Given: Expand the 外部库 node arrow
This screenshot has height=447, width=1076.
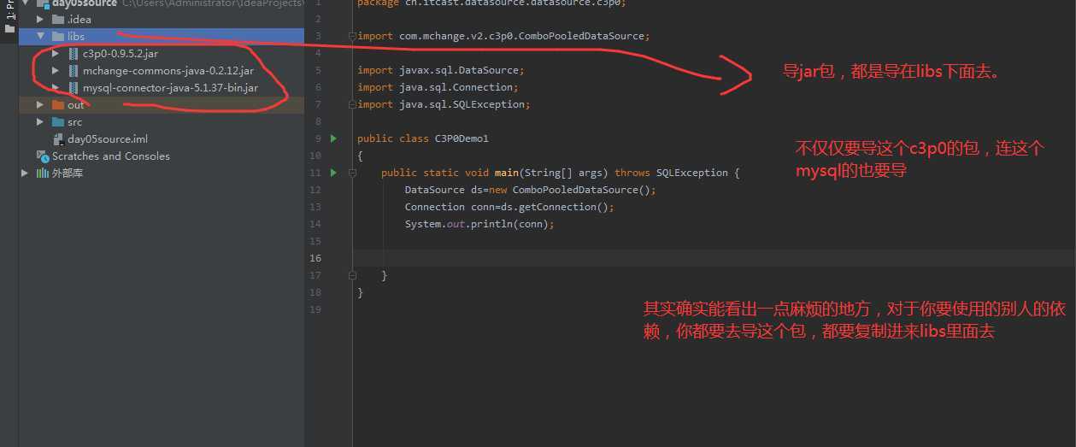Looking at the screenshot, I should click(25, 173).
